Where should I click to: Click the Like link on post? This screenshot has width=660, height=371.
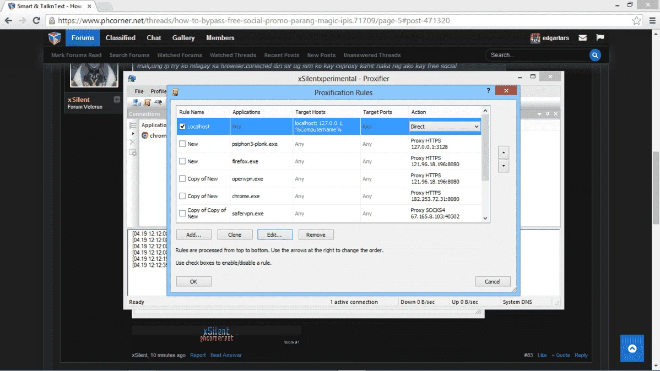pyautogui.click(x=542, y=355)
